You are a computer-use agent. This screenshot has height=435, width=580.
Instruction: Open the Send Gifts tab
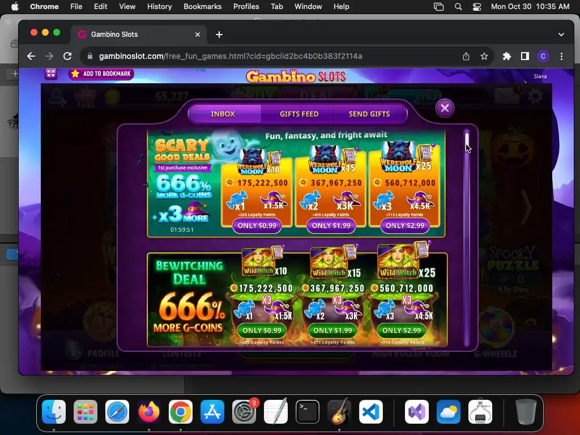(369, 114)
